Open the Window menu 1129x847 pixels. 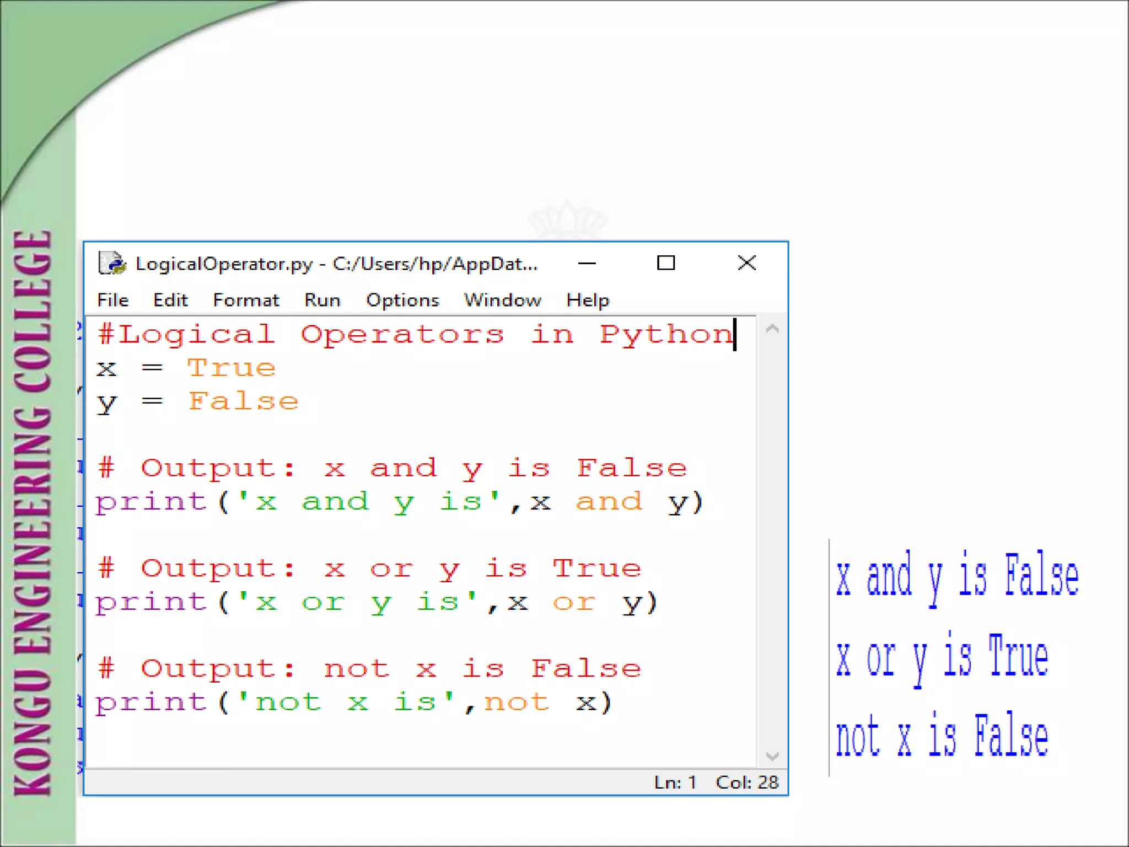click(502, 300)
